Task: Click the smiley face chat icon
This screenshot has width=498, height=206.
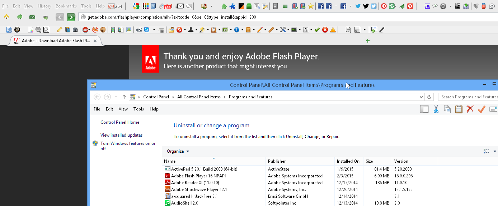Action: (492, 6)
